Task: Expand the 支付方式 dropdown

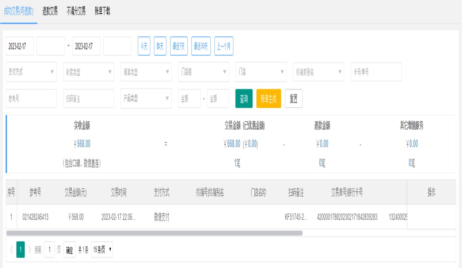Action: pos(31,72)
